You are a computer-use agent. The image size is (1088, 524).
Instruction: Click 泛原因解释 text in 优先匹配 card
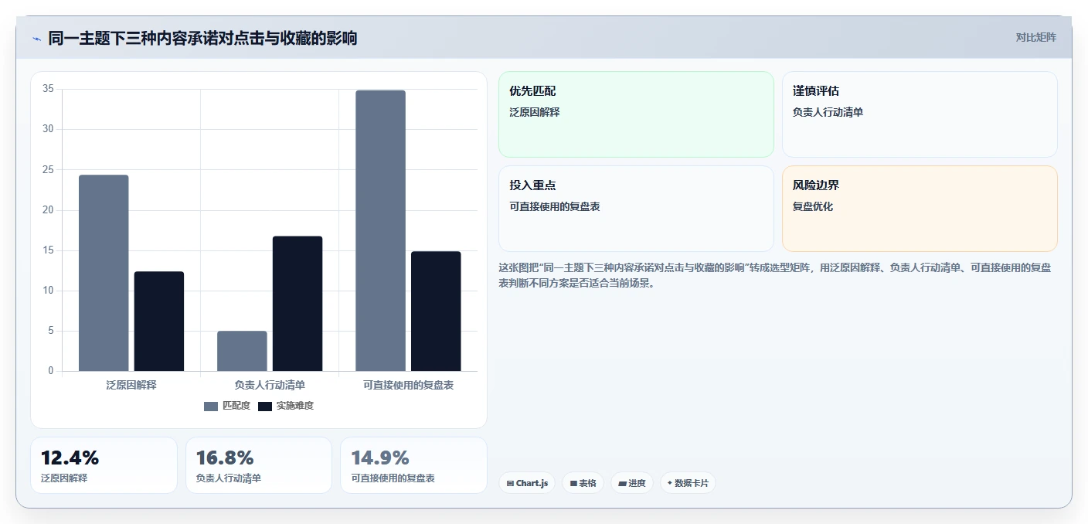tap(535, 112)
